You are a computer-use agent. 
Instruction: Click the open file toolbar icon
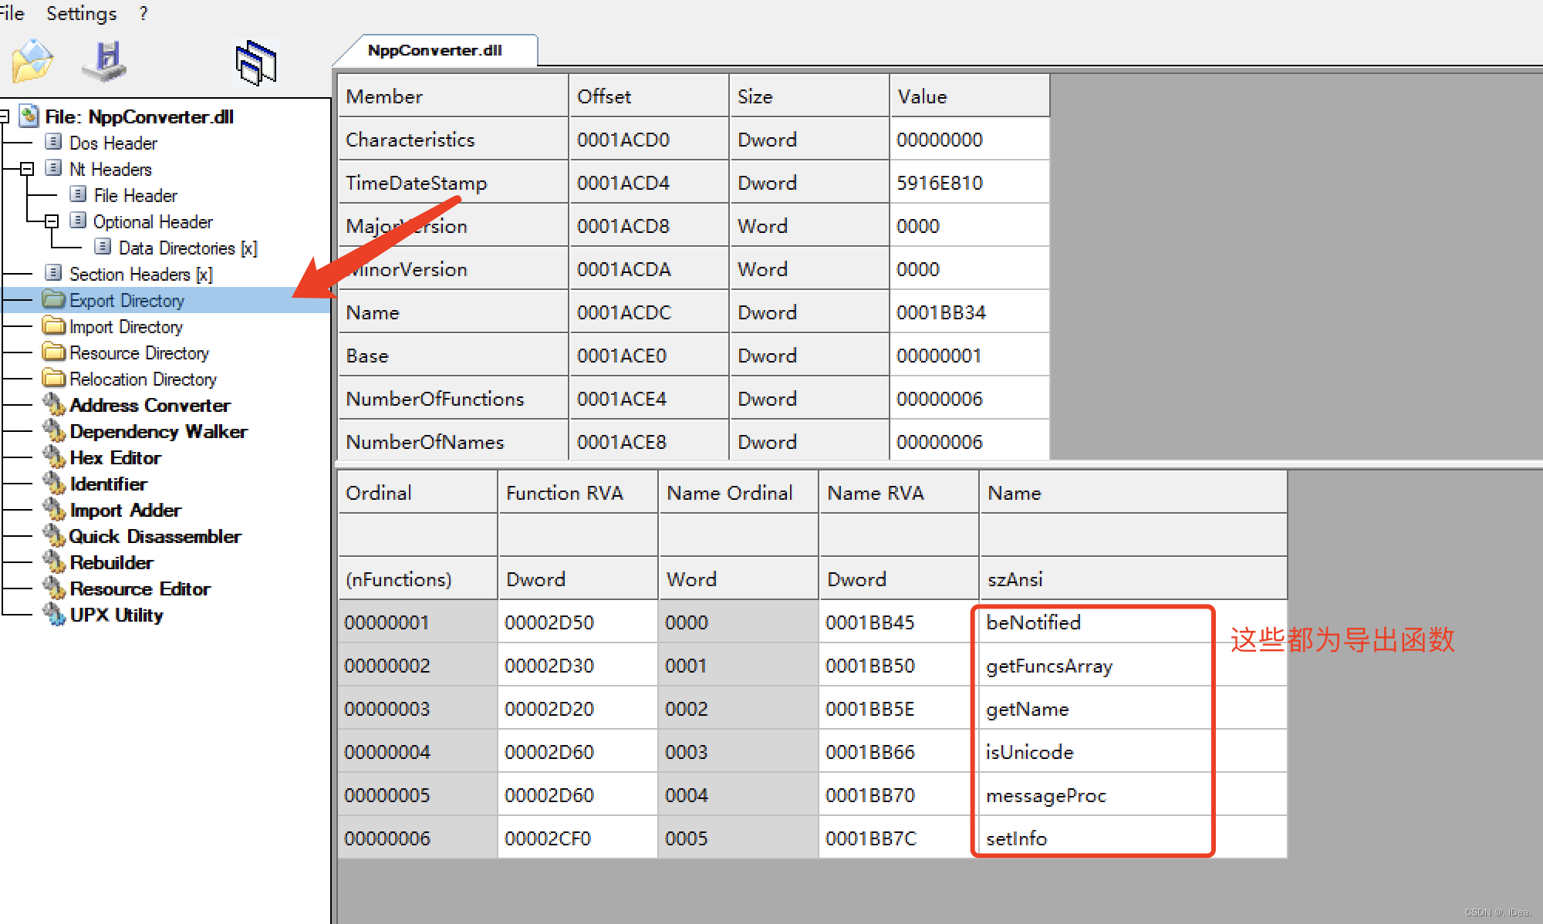pos(32,62)
